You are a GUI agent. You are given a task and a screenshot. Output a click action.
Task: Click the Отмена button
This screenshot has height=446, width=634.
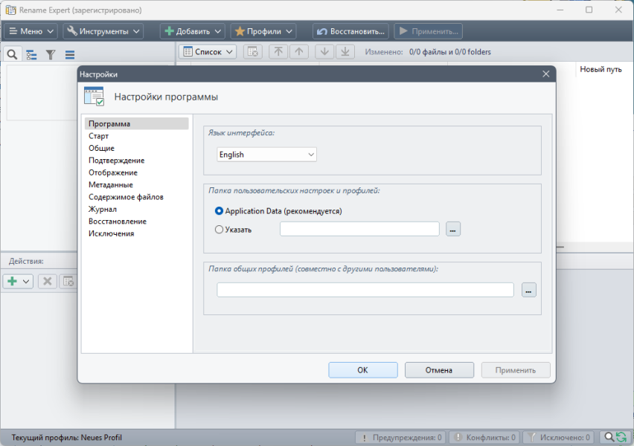click(439, 370)
